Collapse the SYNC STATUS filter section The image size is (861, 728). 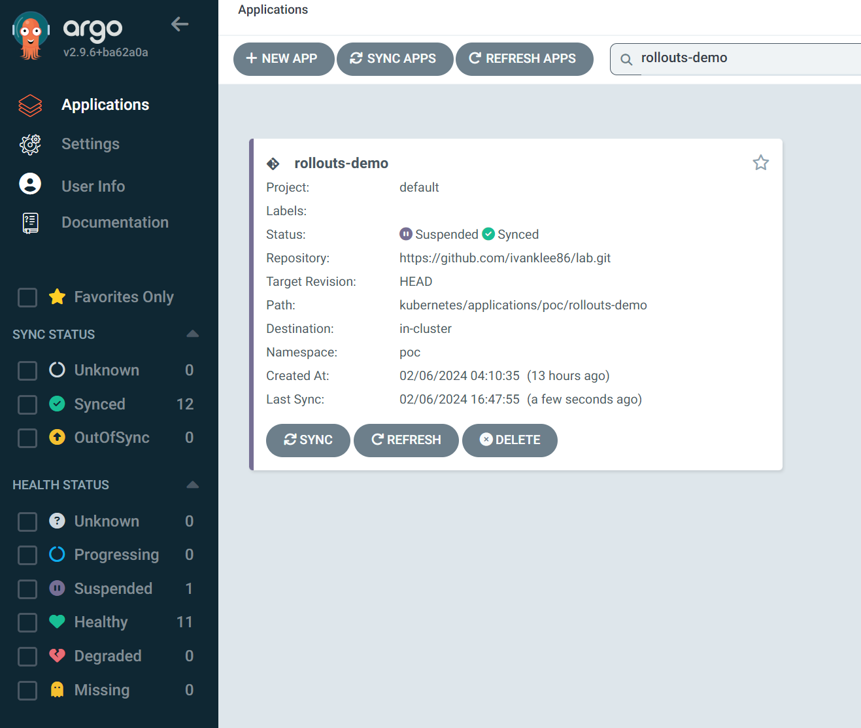pos(192,334)
